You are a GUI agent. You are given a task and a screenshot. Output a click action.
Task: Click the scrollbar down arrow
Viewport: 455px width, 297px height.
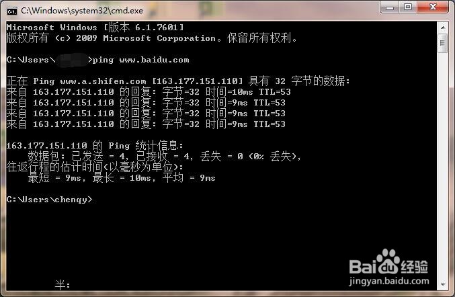coord(443,284)
